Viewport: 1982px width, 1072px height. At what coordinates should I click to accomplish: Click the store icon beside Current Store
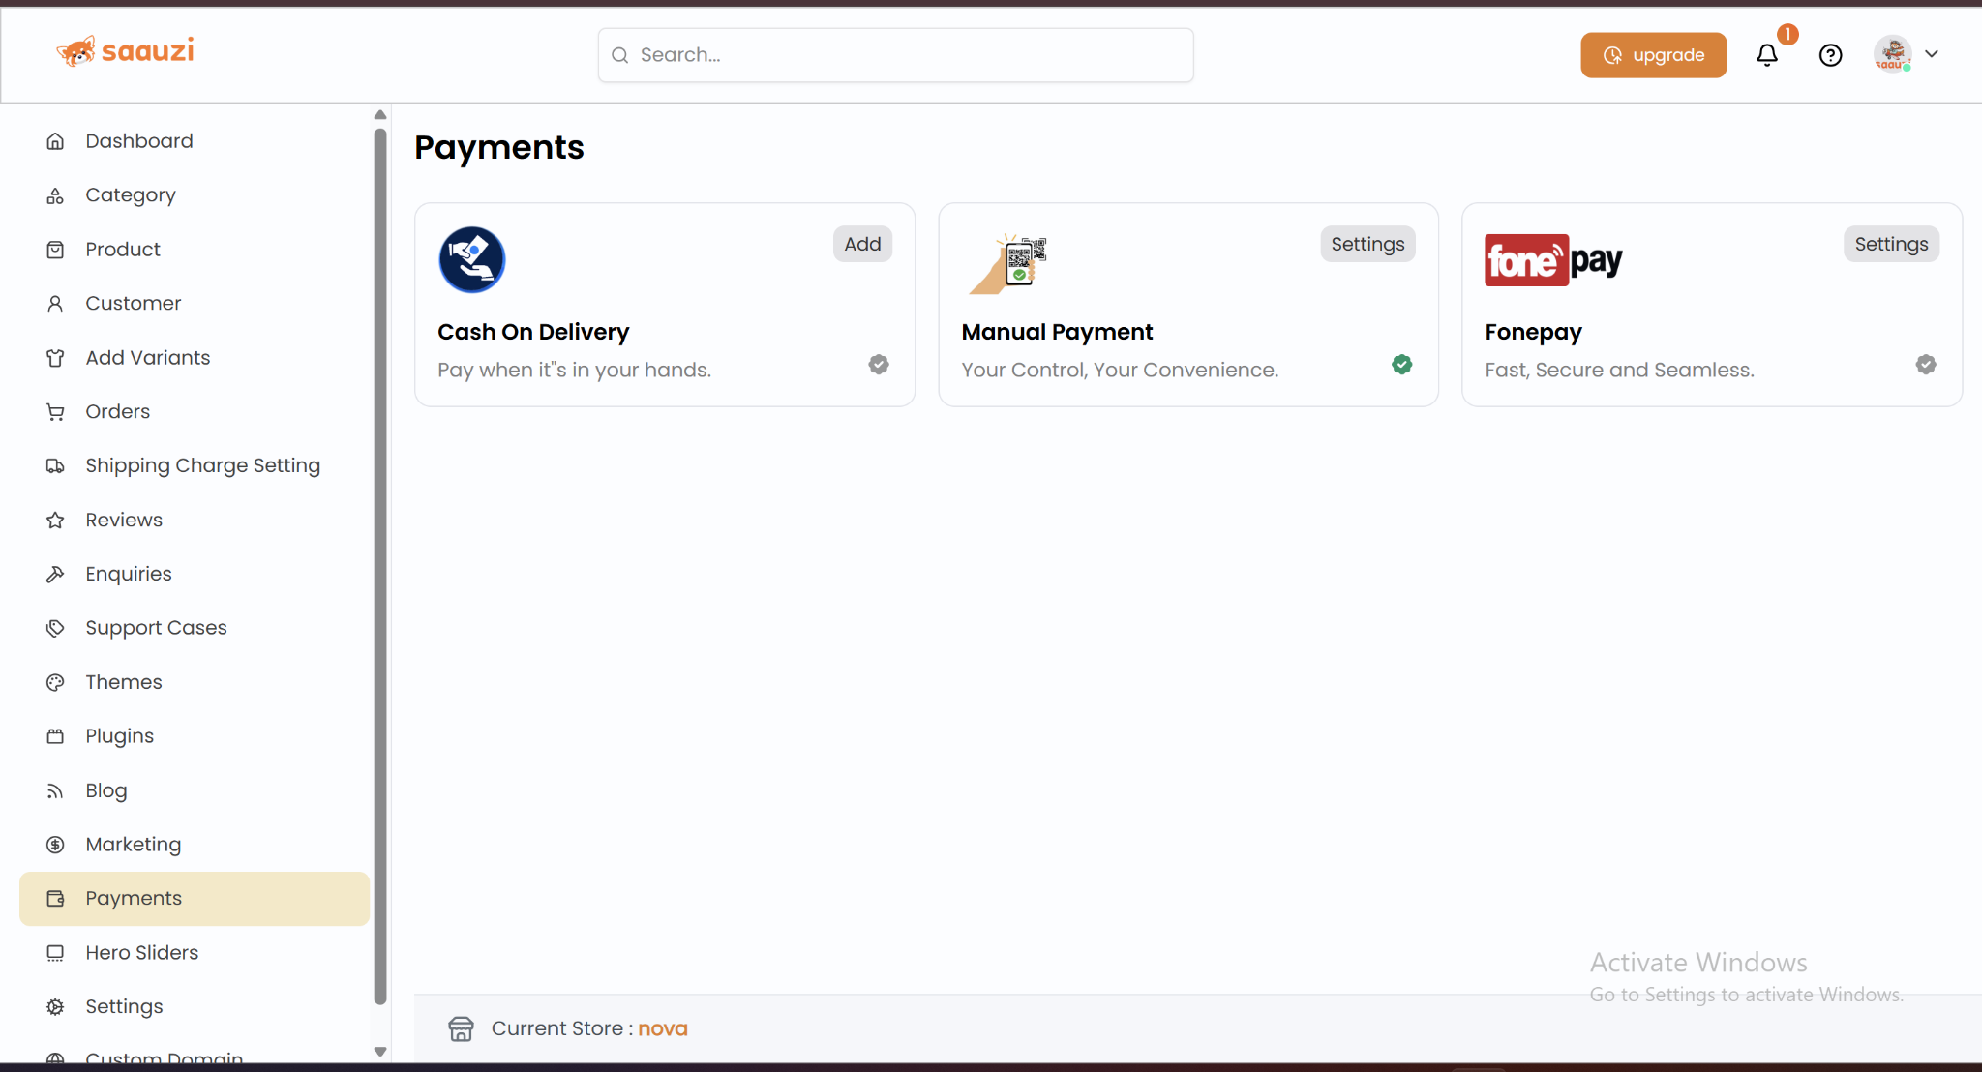coord(462,1028)
